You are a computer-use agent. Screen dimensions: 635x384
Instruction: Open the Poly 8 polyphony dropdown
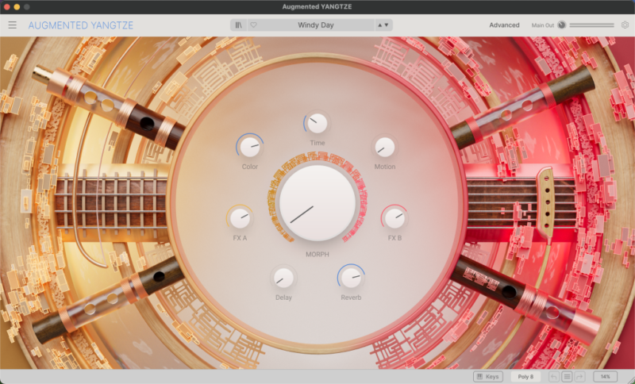coord(525,376)
